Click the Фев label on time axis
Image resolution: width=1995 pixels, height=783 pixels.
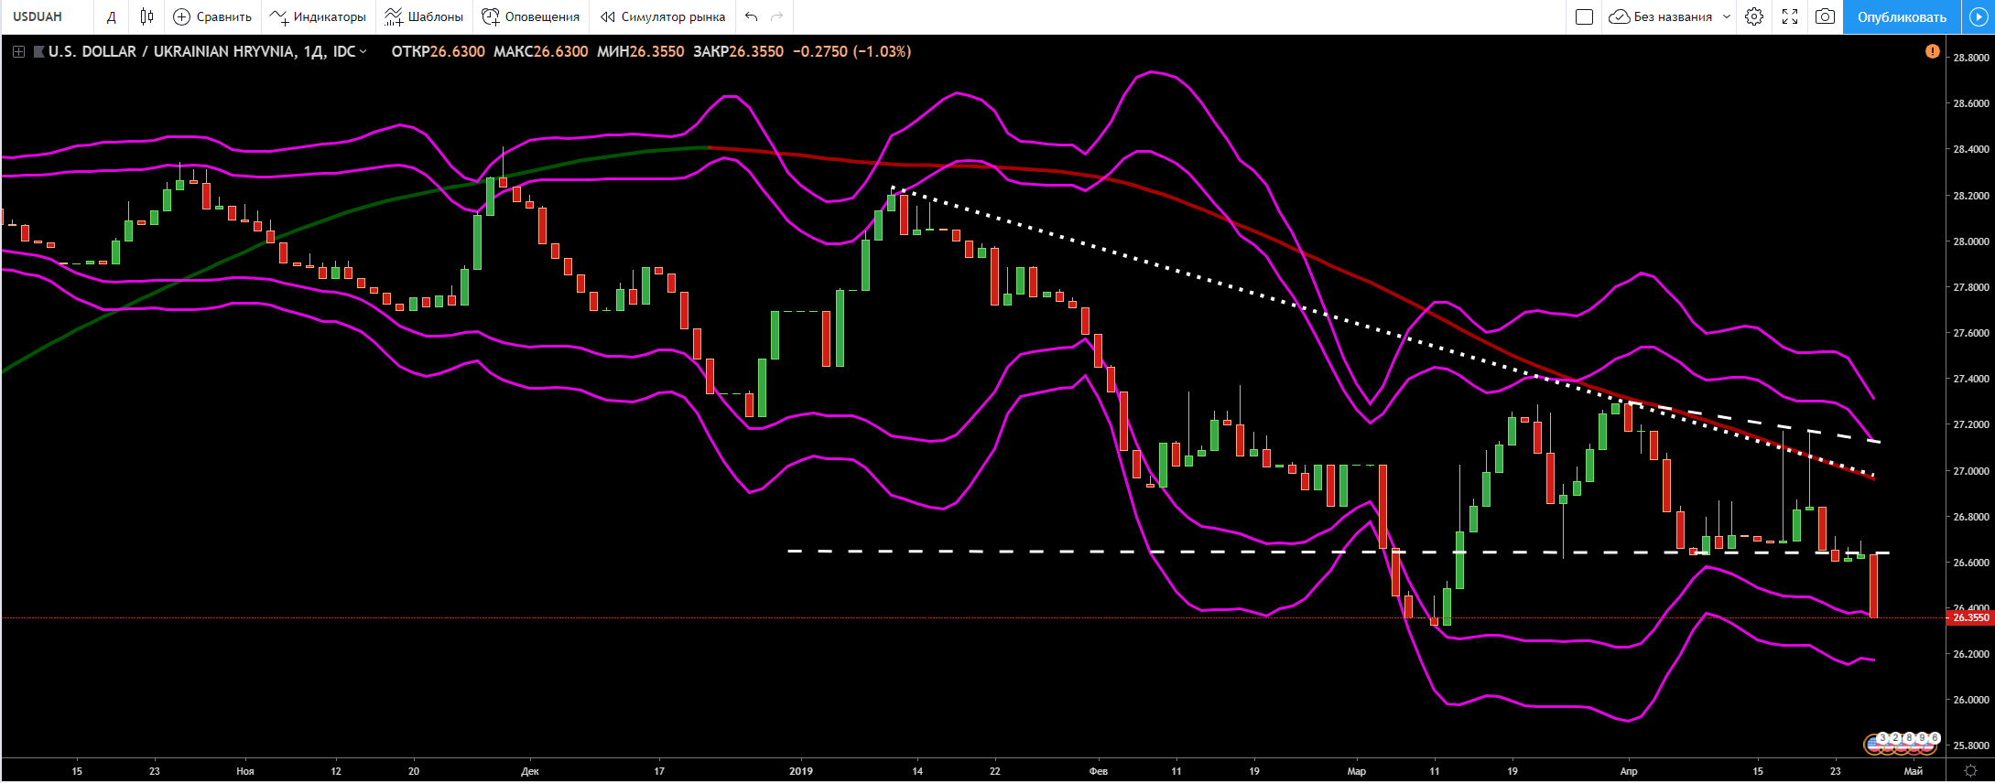coord(1099,771)
